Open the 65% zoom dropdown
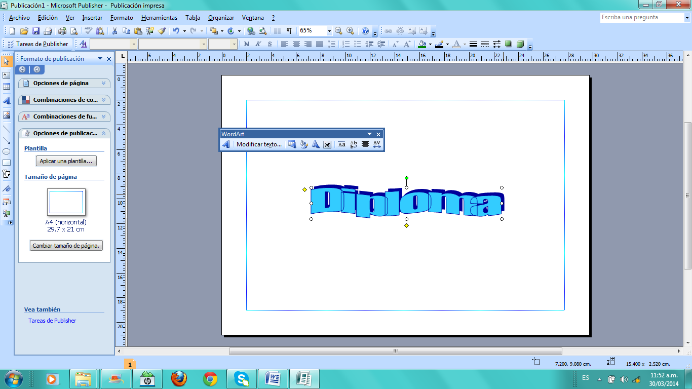 [x=329, y=31]
